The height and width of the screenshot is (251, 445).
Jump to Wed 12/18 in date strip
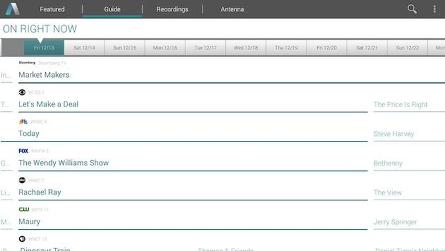point(246,48)
